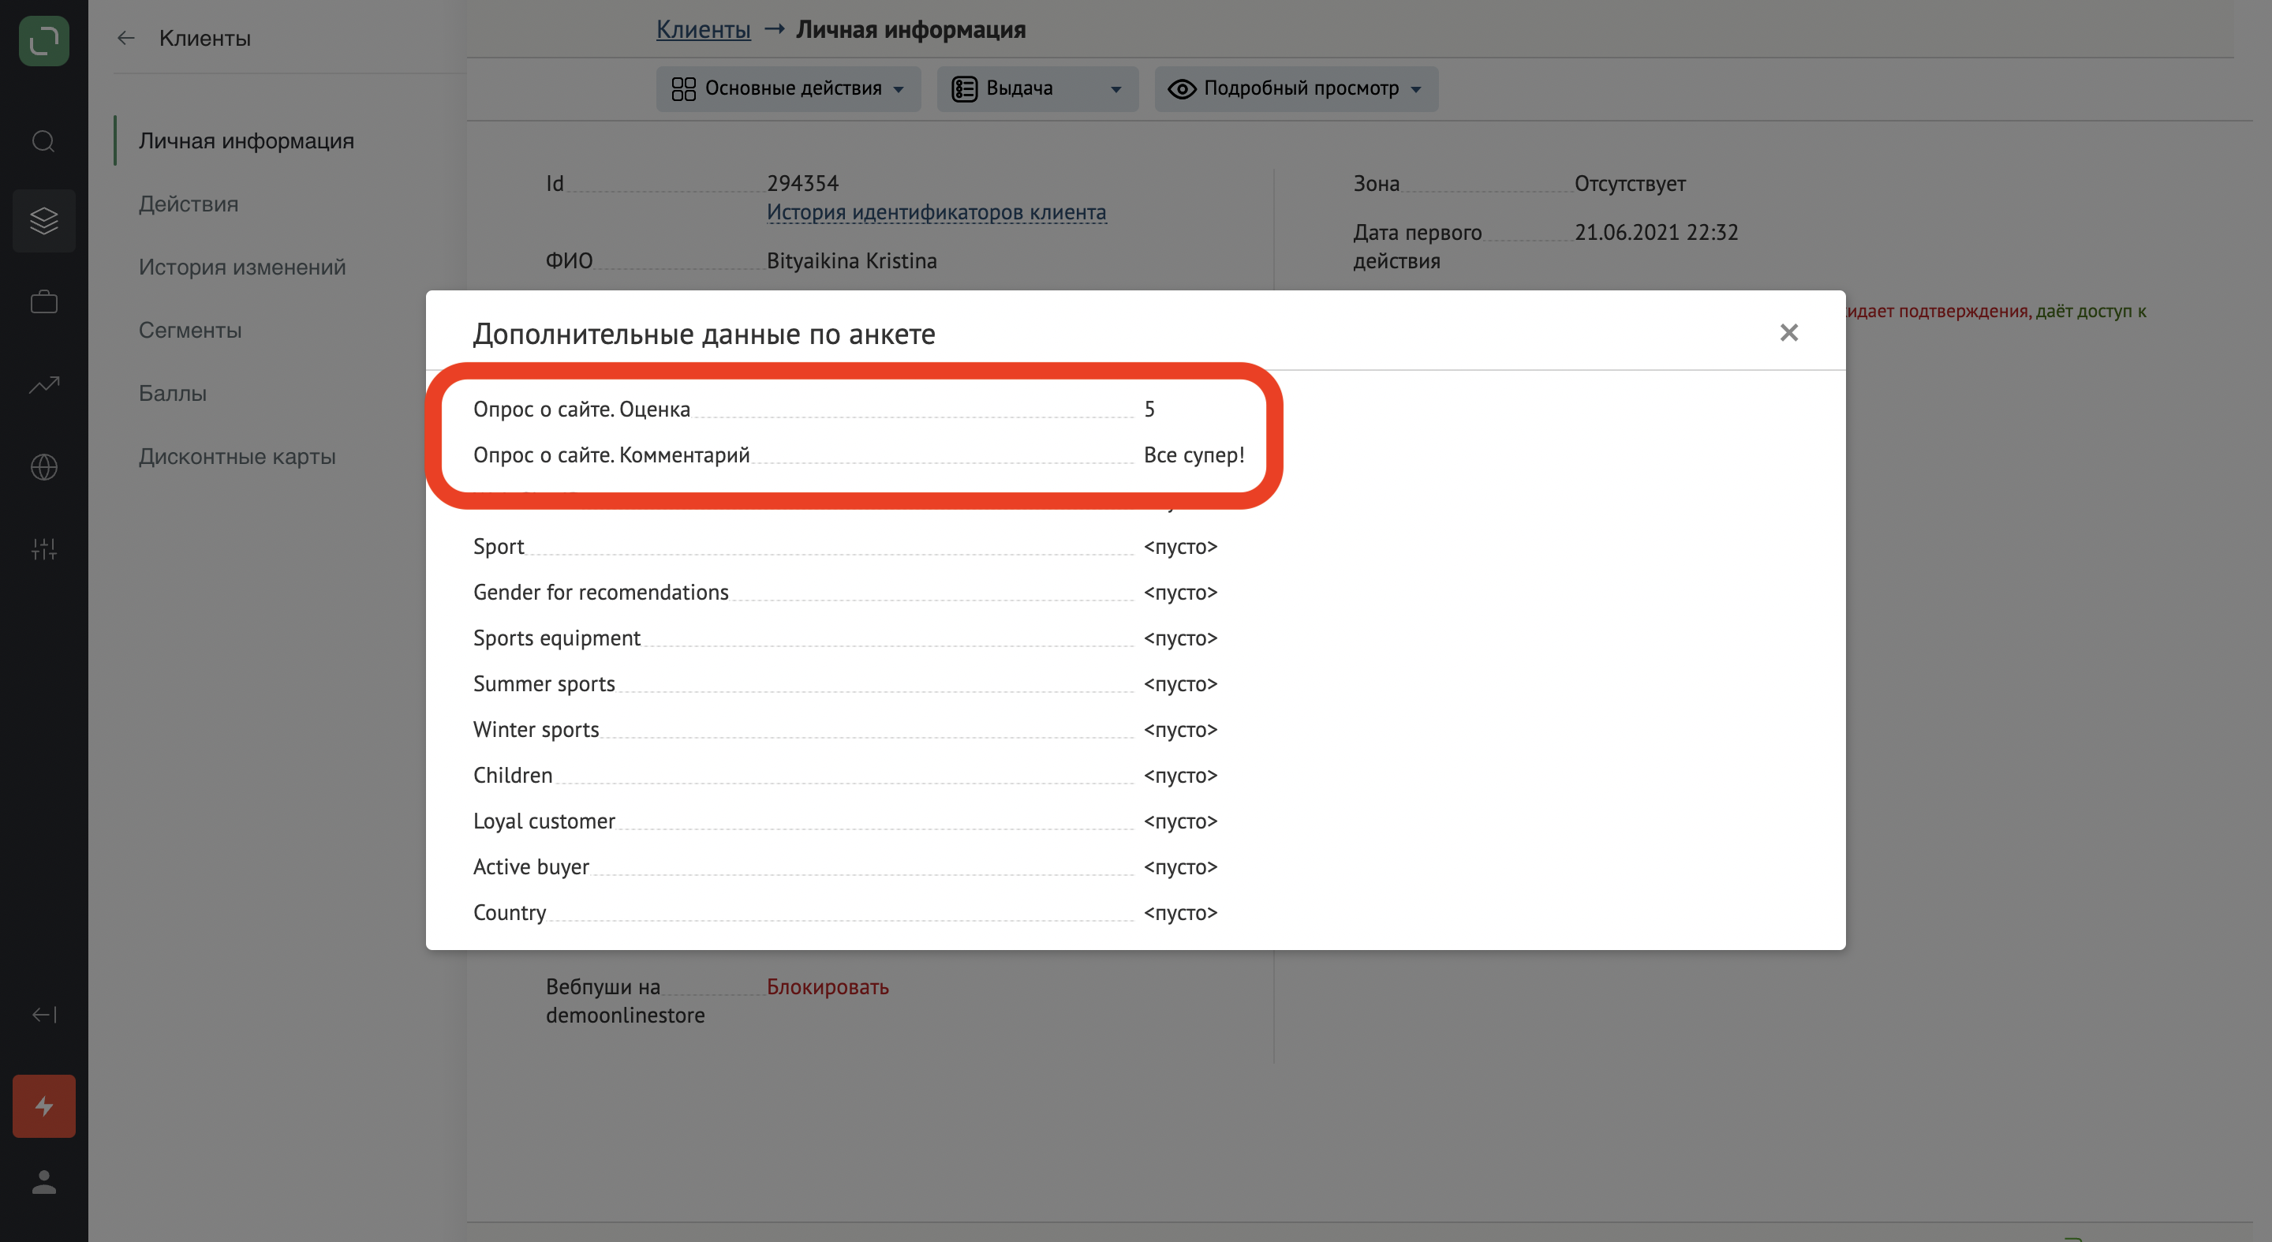This screenshot has width=2272, height=1242.
Task: Click the Клиенты sidebar header
Action: 204,38
